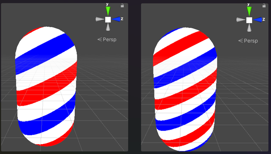The width and height of the screenshot is (271, 154).
Task: Toggle the Persp projection label in right viewport
Action: point(248,41)
